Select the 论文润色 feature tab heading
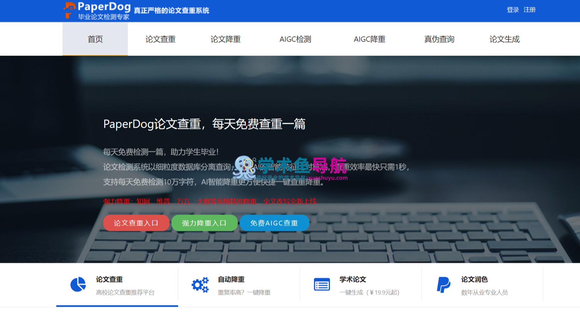Viewport: 580px width, 336px height. 474,279
